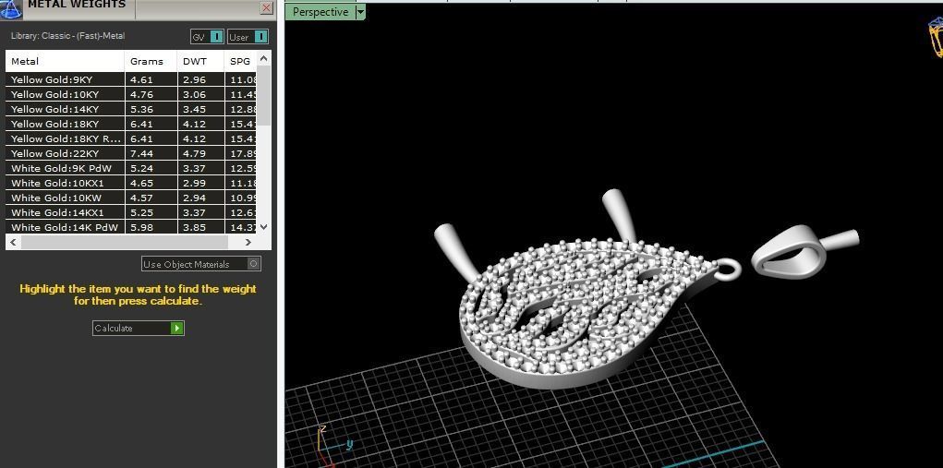Click the 7.44 grams value
The height and width of the screenshot is (468, 943).
142,153
